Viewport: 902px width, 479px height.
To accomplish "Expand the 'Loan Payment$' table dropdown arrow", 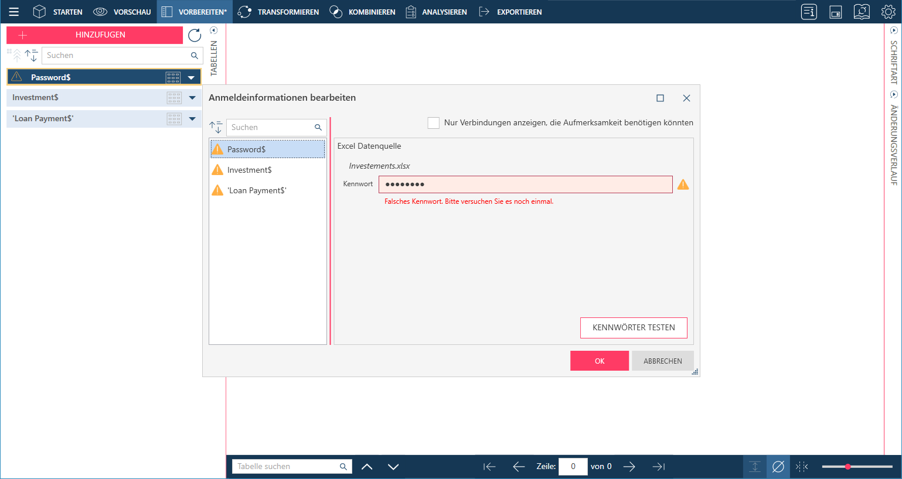I will pos(192,119).
